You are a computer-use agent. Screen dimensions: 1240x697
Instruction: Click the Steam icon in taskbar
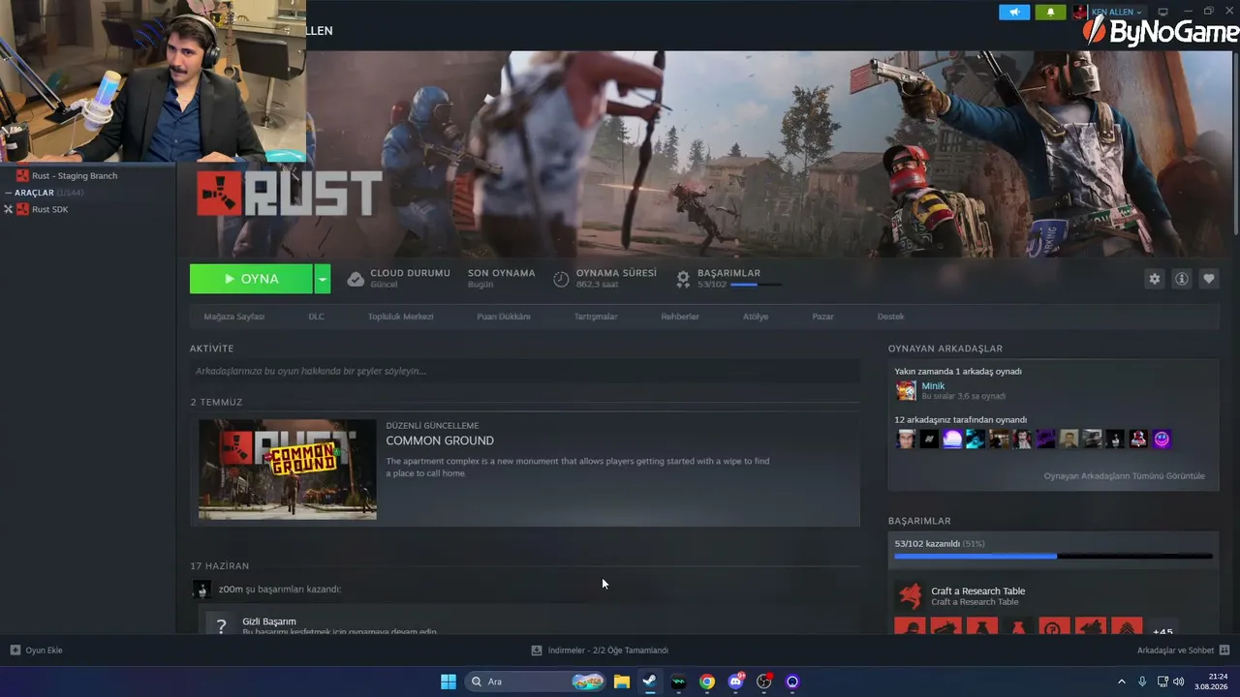coord(649,682)
